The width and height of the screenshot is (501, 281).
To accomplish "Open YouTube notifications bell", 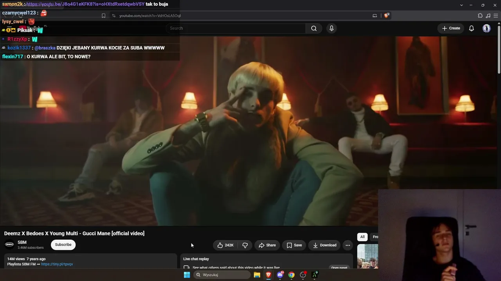I will [x=472, y=28].
